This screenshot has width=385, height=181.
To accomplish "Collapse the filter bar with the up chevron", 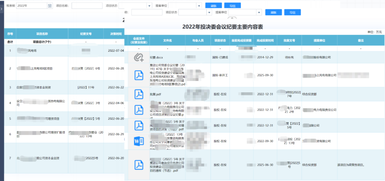I will (x=232, y=18).
